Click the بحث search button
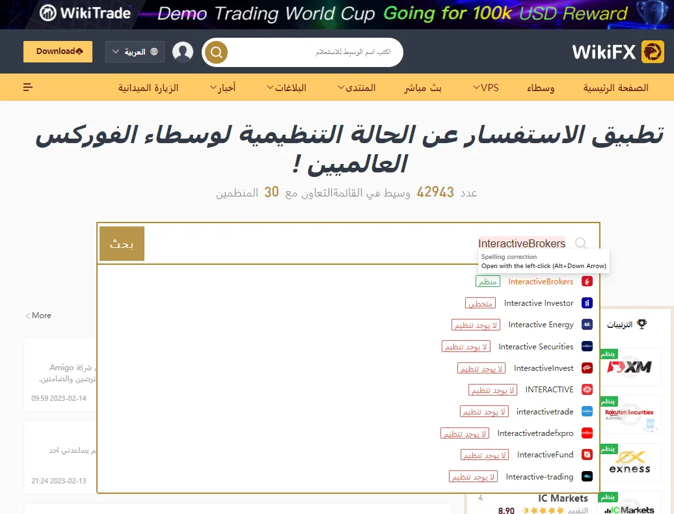Image resolution: width=674 pixels, height=514 pixels. (x=122, y=244)
